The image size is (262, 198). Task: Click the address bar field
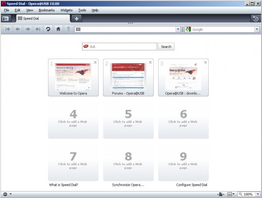point(128,29)
